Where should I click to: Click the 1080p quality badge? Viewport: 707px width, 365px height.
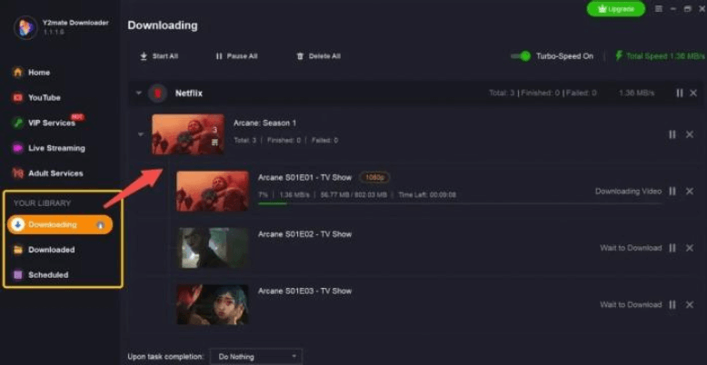click(x=374, y=178)
